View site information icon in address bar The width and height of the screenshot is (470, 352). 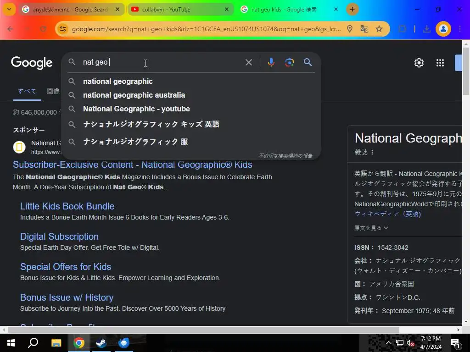coord(62,29)
